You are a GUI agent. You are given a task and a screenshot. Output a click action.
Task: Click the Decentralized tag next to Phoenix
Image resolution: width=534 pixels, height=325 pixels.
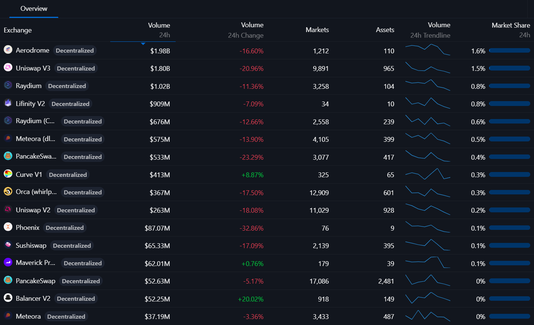[65, 228]
